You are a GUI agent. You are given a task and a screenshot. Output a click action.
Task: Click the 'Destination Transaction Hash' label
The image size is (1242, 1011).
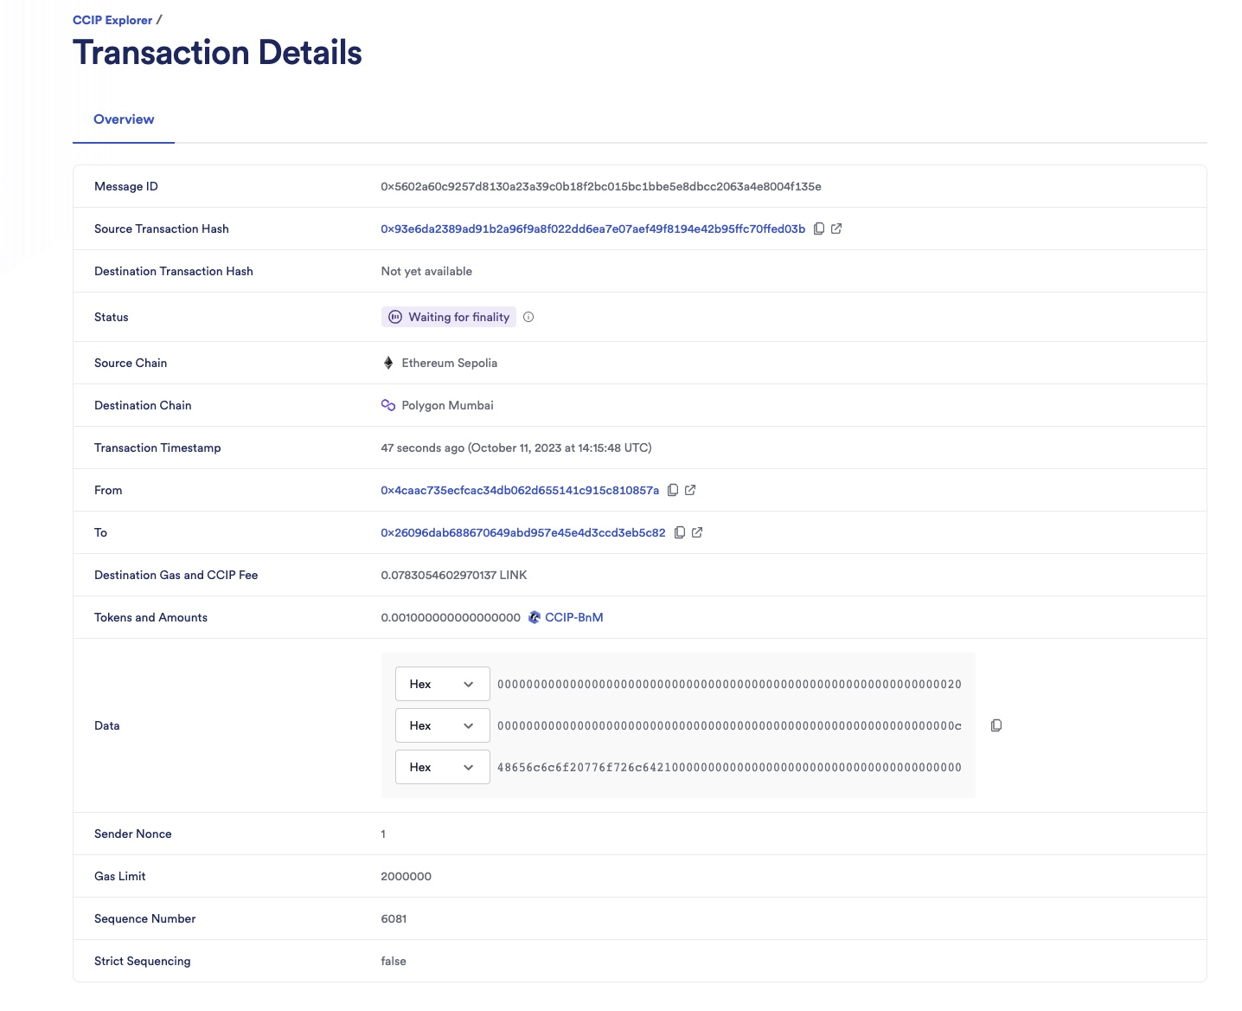174,272
